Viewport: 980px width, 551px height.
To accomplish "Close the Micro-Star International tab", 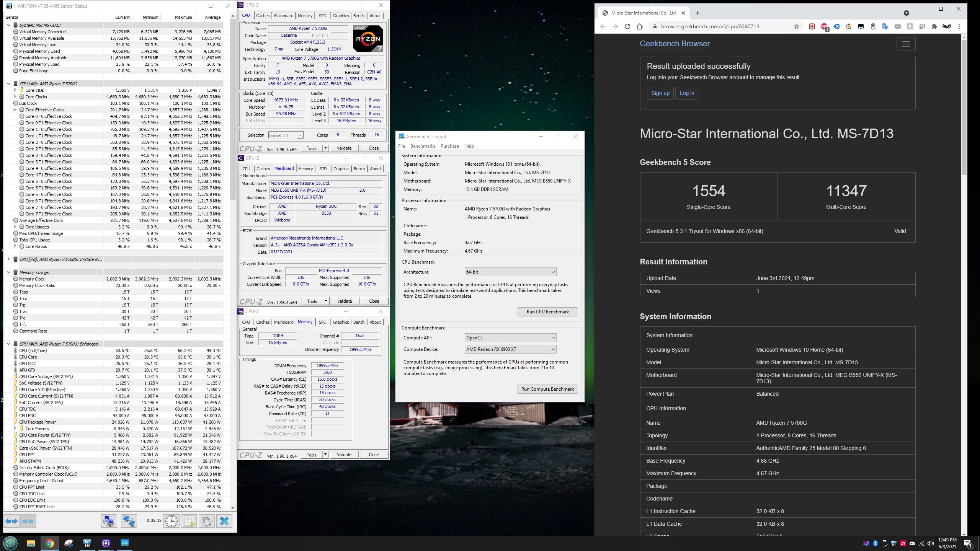I will [683, 13].
